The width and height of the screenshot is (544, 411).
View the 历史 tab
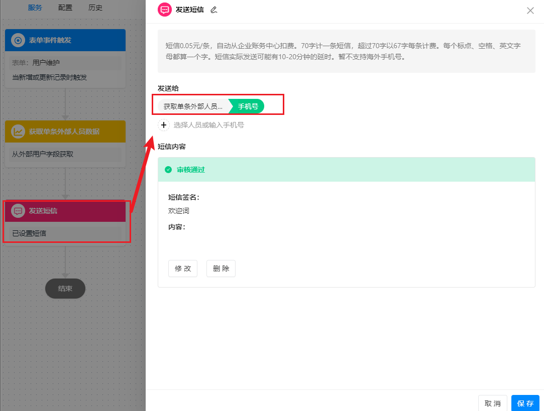click(95, 8)
